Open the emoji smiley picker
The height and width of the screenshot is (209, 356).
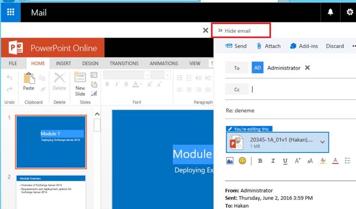pyautogui.click(x=242, y=161)
